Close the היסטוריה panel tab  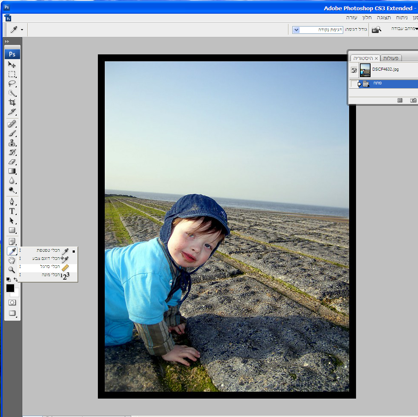[376, 58]
